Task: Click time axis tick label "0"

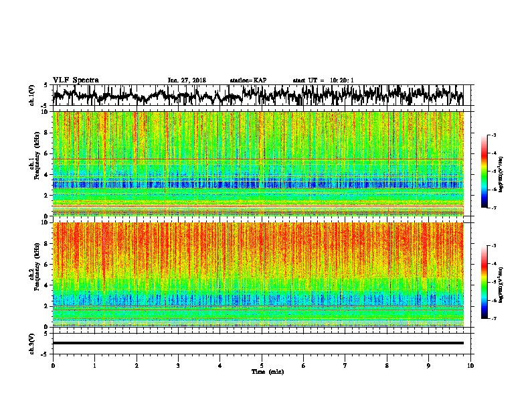Action: (53, 366)
